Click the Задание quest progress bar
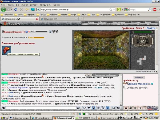 point(36,38)
